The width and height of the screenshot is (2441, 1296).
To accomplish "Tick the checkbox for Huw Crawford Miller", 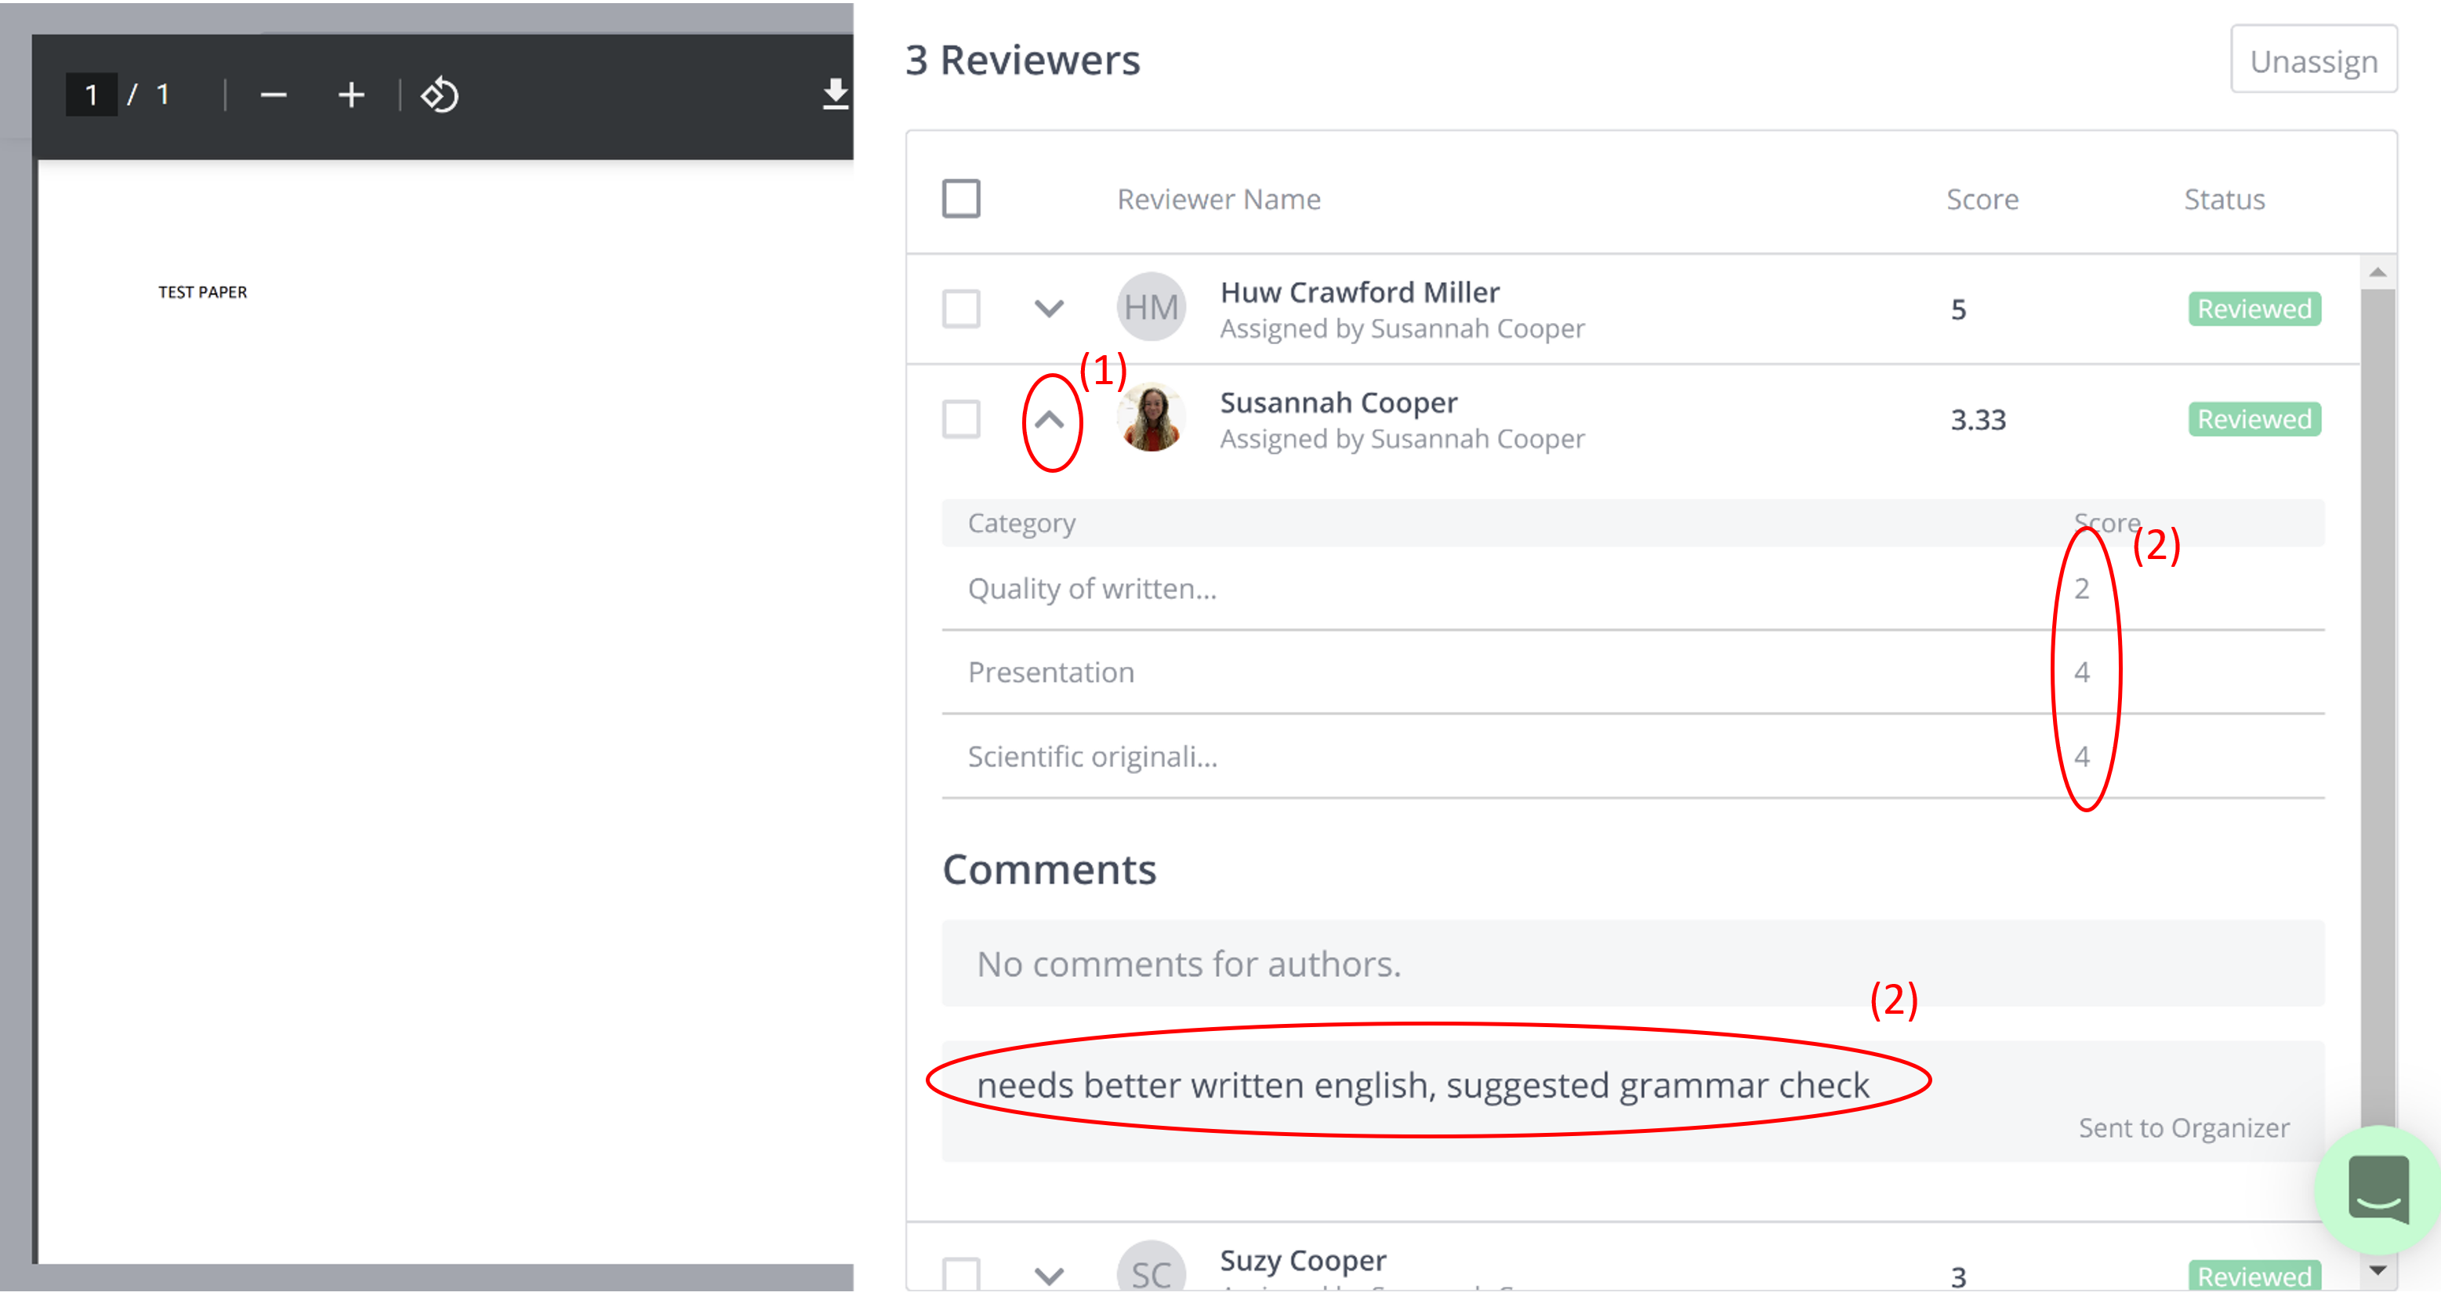I will (x=961, y=309).
